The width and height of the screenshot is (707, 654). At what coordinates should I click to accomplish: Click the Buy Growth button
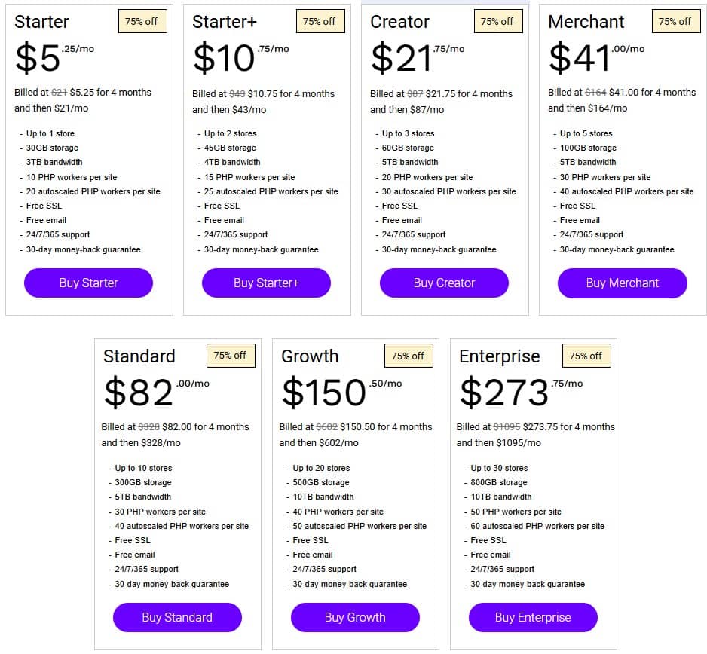click(x=355, y=618)
